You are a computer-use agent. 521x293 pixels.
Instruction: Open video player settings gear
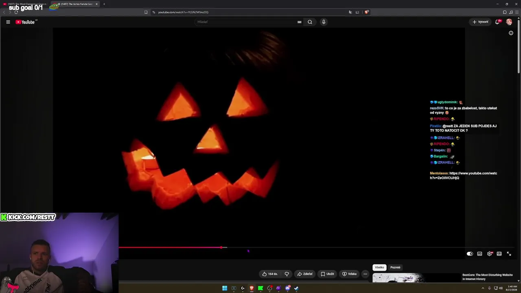(490, 254)
